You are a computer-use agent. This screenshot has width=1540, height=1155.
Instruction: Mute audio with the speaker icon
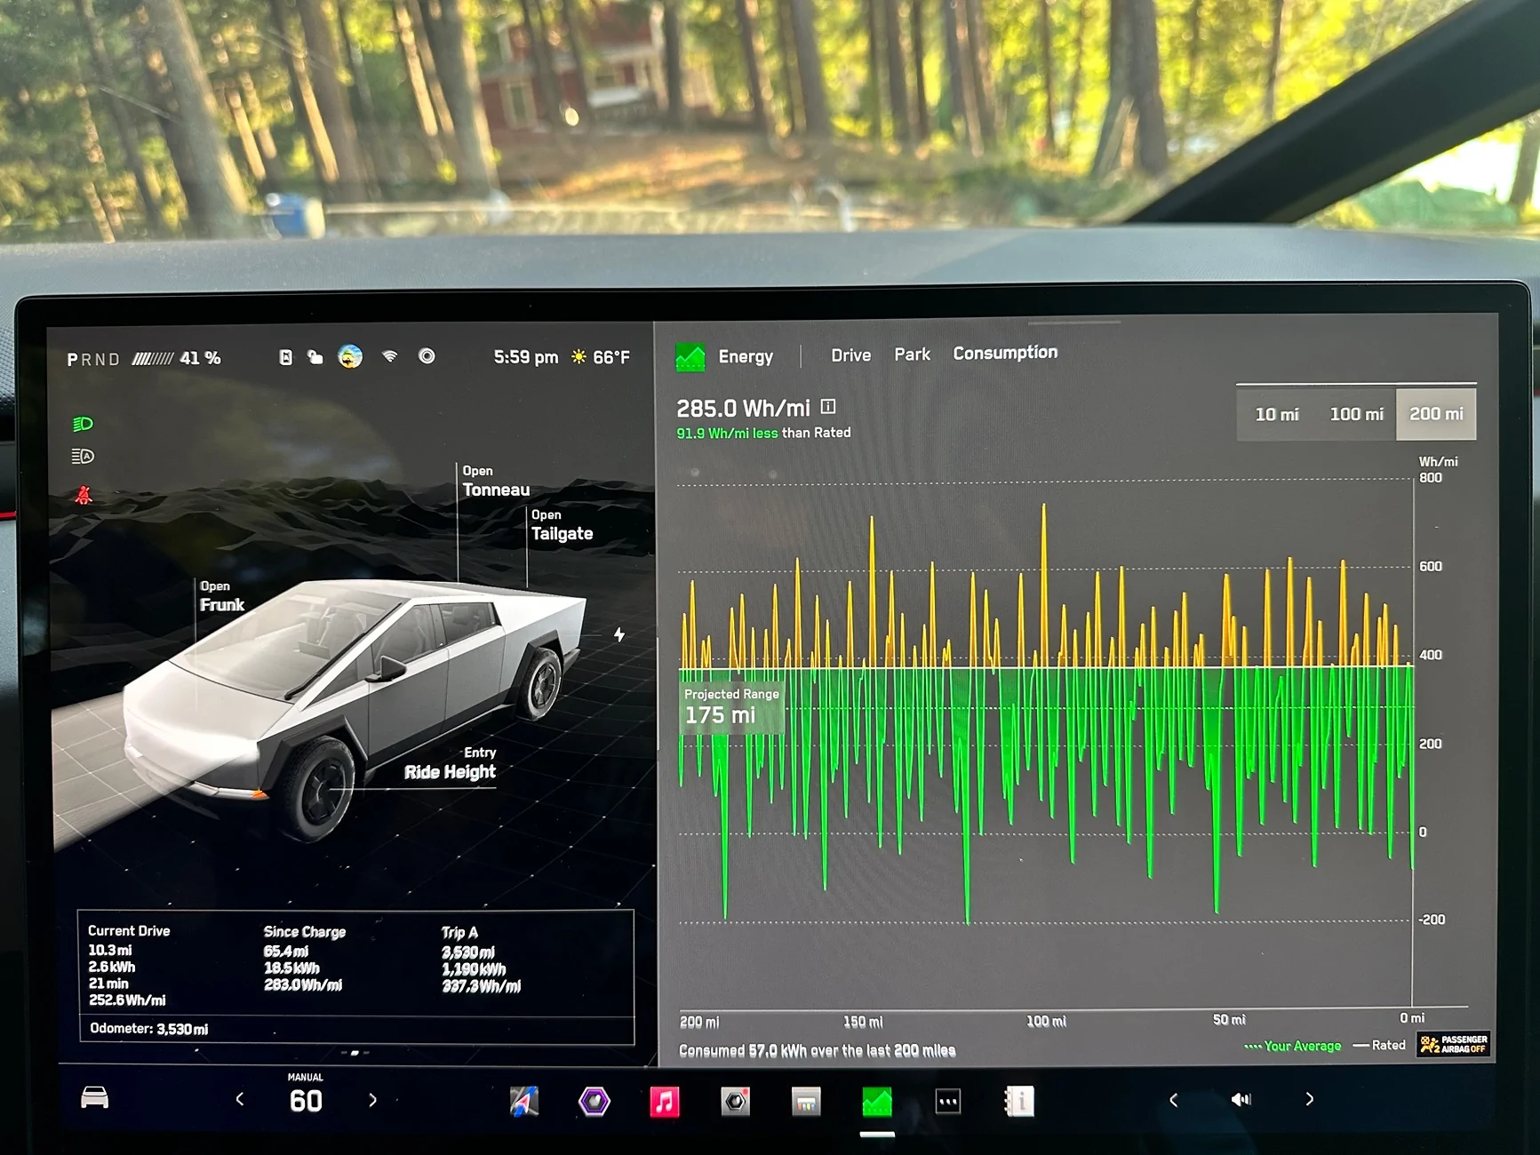pos(1241,1100)
